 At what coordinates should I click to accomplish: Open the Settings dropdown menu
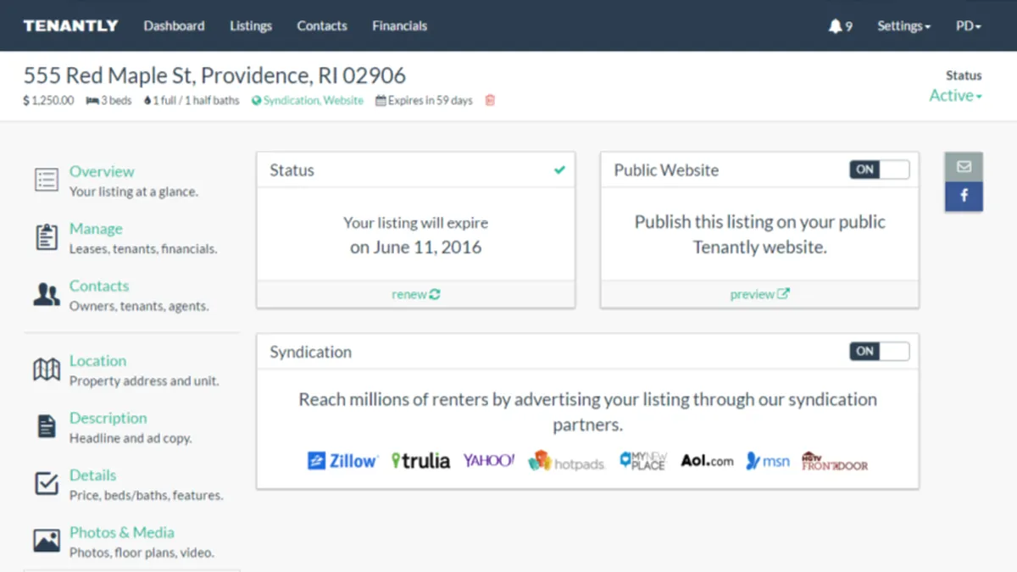(x=903, y=26)
